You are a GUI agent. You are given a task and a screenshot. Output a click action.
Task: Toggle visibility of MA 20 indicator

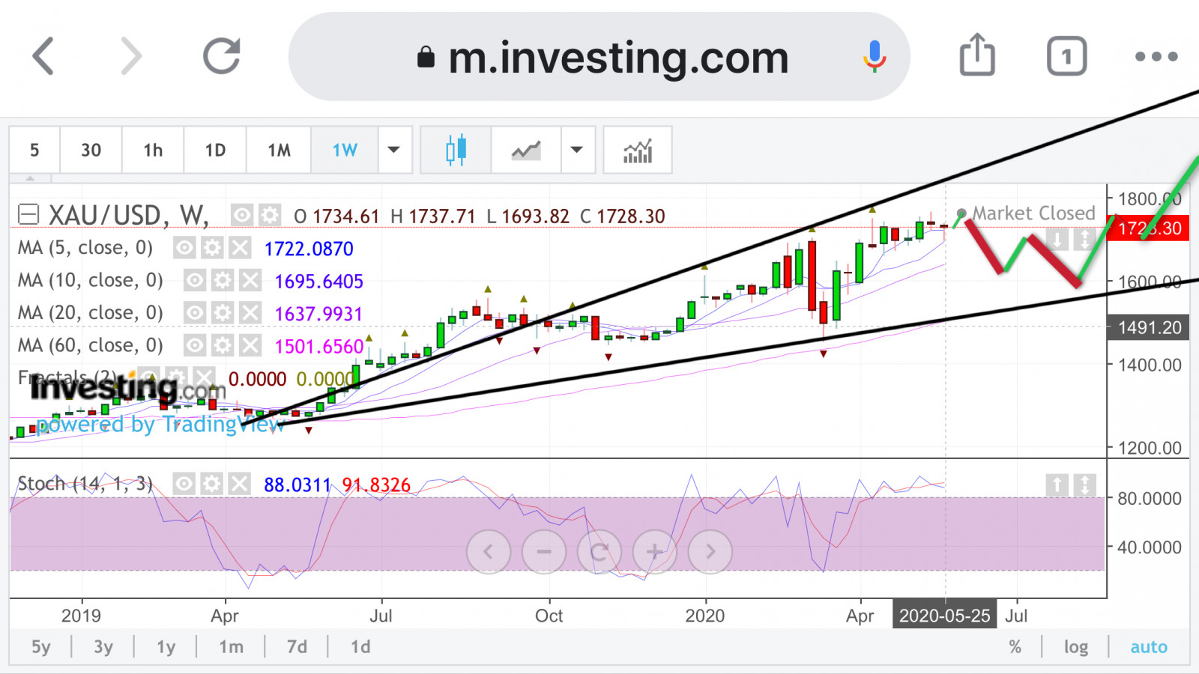(195, 313)
